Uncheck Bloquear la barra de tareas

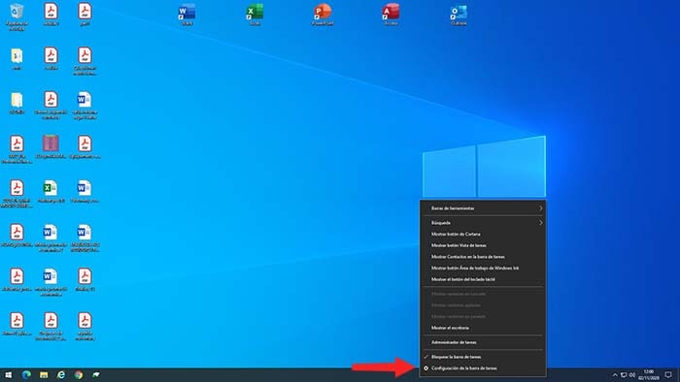[x=483, y=357]
